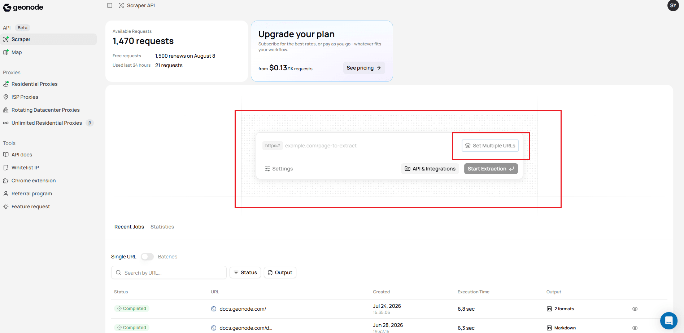This screenshot has width=684, height=333.
Task: Open the Output filter dropdown
Action: [280, 272]
